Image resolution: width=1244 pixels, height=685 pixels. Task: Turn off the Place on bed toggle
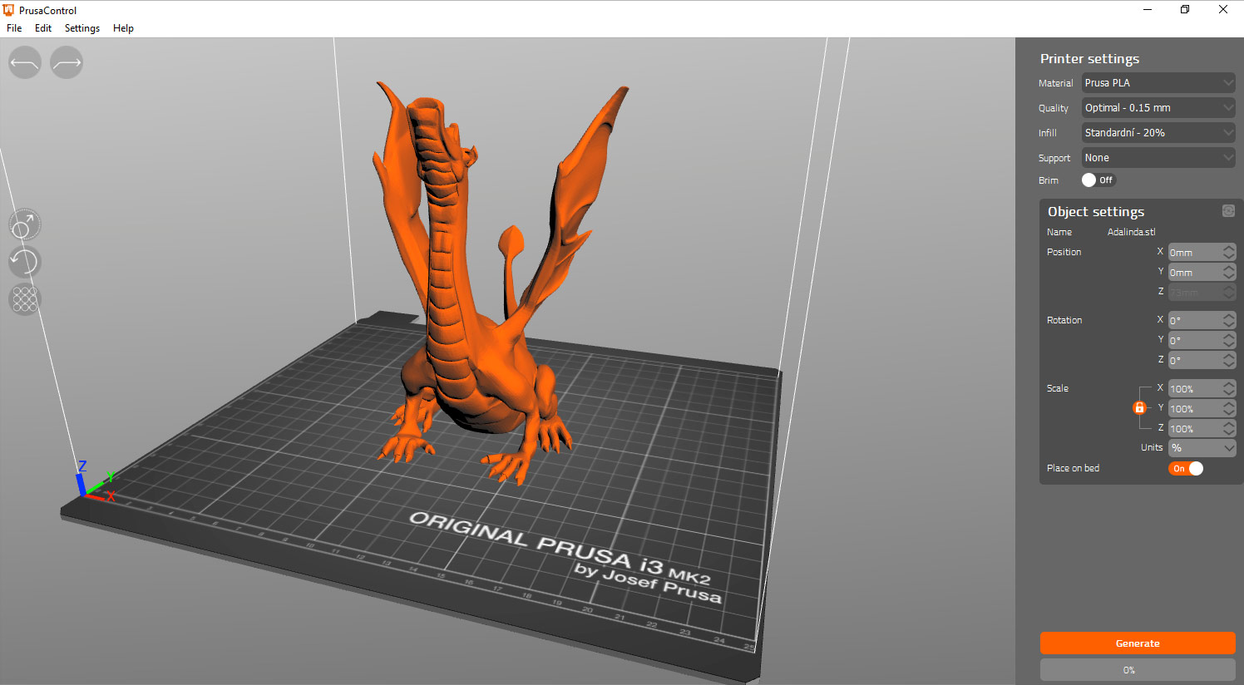point(1186,468)
